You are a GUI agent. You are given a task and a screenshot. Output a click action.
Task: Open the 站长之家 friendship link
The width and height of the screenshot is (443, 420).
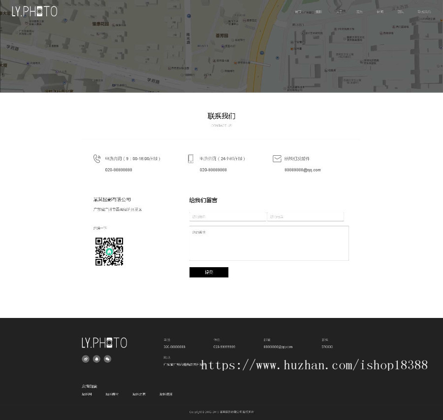[138, 394]
